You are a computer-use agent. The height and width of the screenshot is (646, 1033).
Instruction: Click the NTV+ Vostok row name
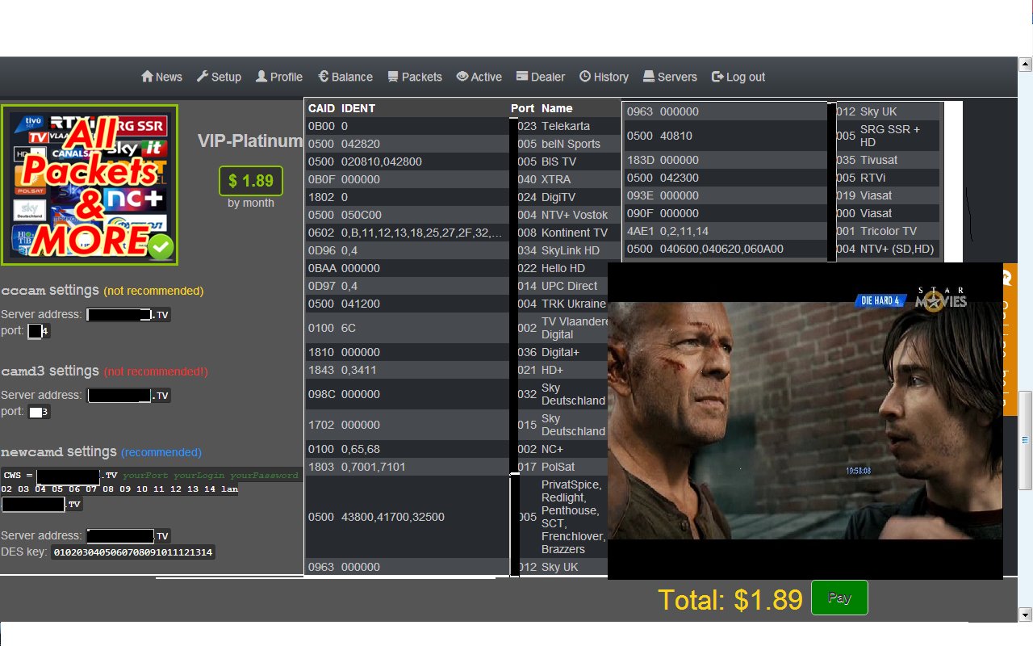575,215
